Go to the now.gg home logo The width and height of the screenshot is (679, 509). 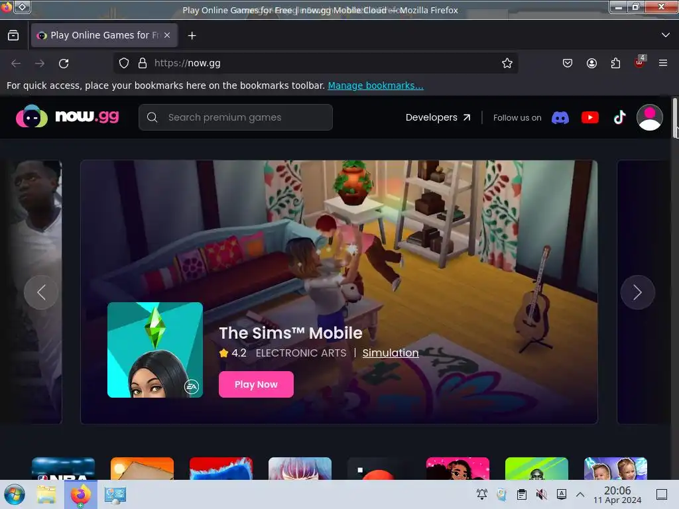pos(68,116)
